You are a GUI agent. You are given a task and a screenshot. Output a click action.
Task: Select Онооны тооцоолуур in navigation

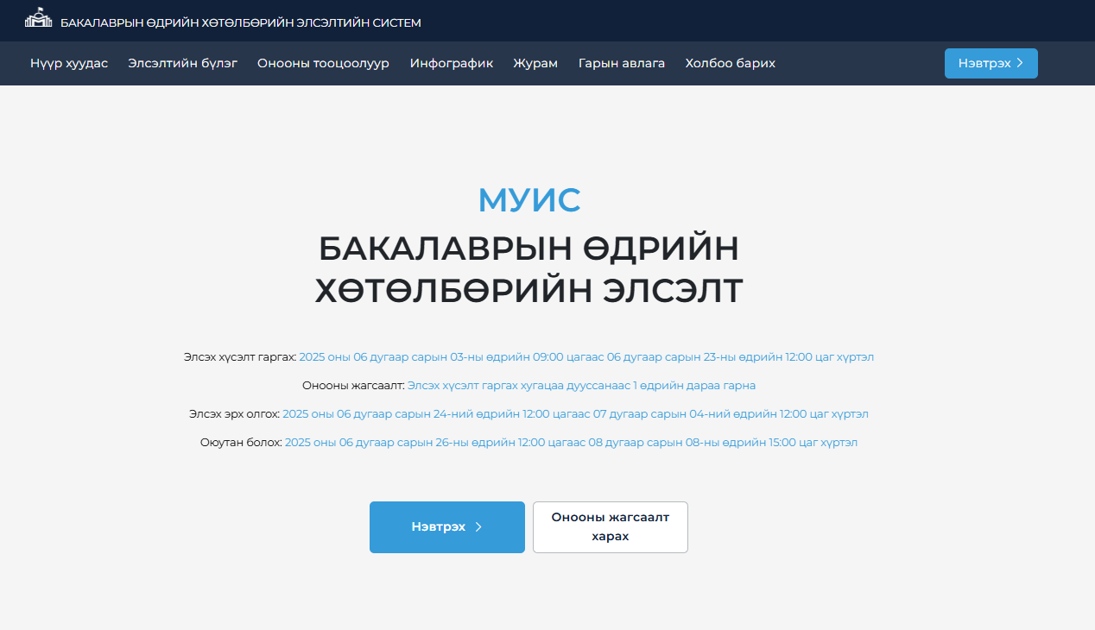(323, 63)
